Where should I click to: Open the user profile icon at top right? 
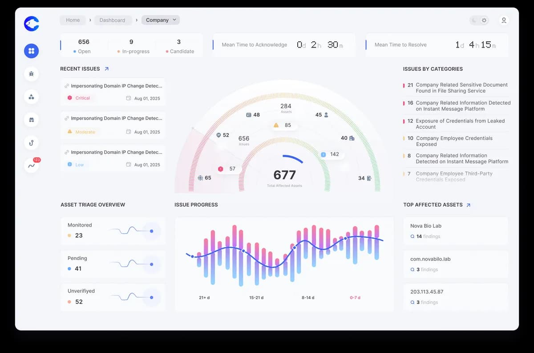(x=504, y=20)
